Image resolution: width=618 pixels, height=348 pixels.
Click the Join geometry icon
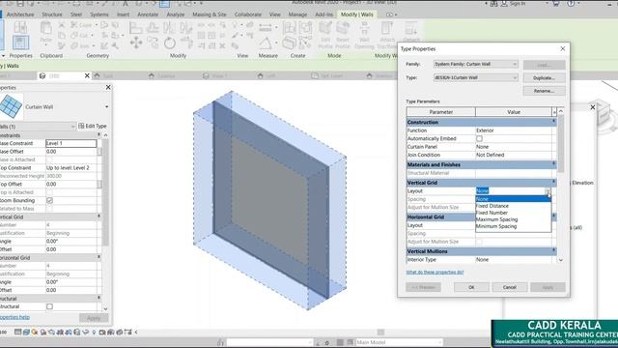[x=74, y=45]
